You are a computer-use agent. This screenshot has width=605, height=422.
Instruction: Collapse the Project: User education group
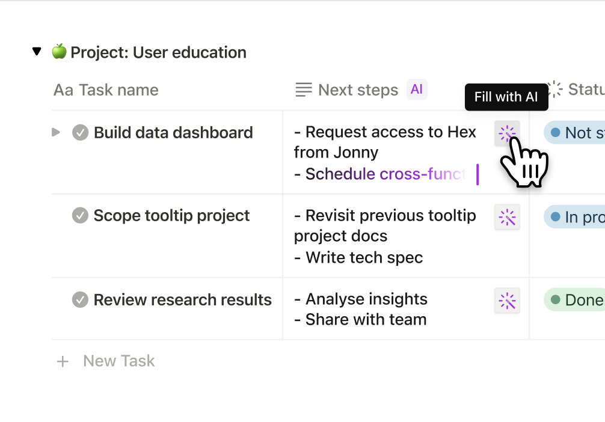37,52
